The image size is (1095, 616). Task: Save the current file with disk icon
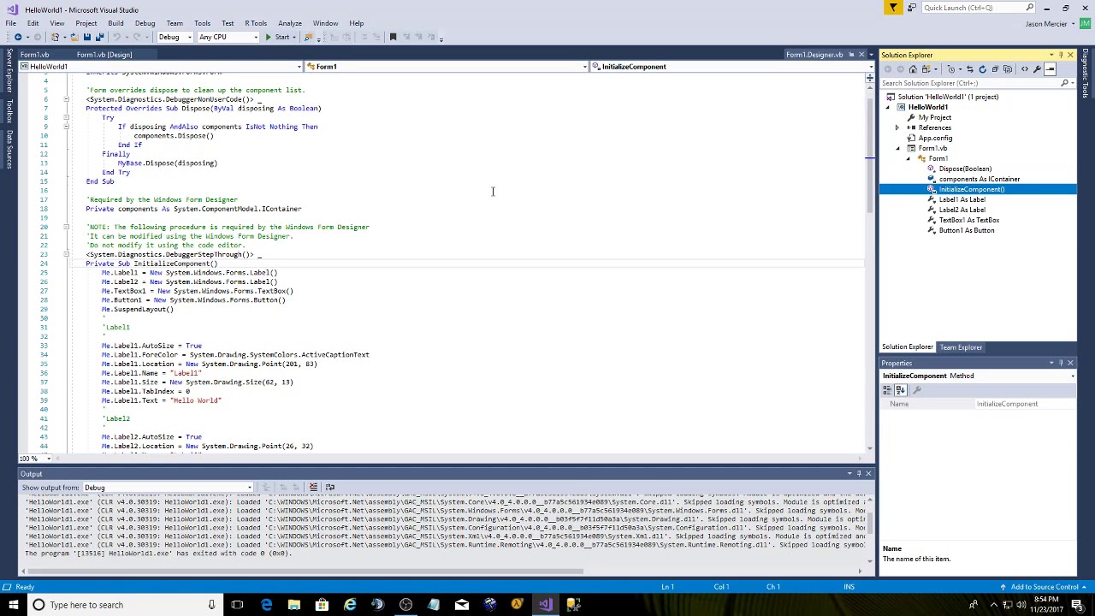coord(86,37)
